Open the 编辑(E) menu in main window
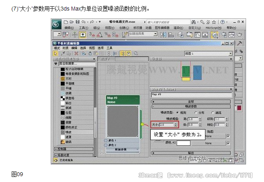Screen dimensions: 264x182 69,28
